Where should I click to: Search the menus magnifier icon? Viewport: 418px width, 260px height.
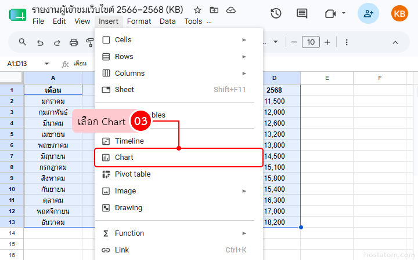point(23,42)
